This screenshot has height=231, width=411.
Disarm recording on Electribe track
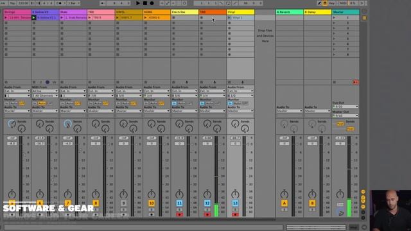179,214
